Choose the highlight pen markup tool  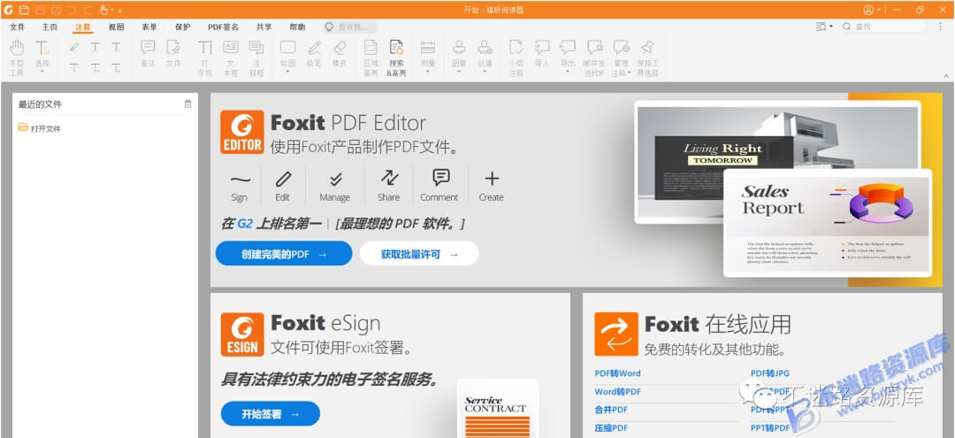click(74, 47)
